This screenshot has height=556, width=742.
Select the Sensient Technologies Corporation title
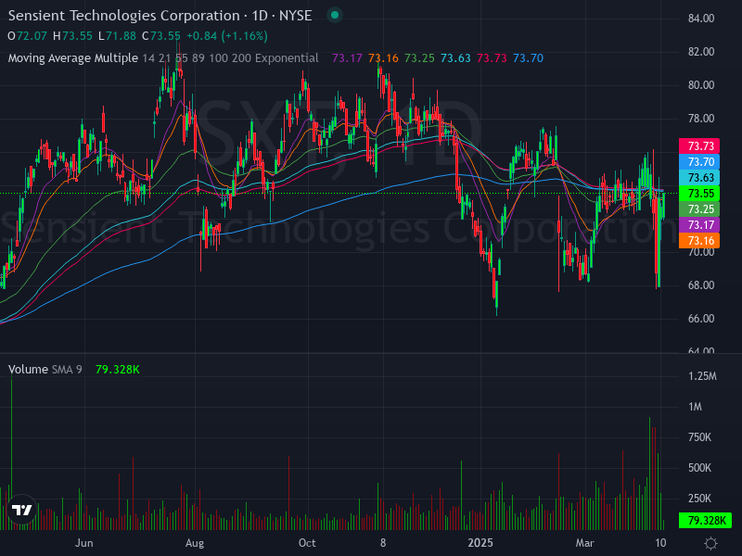(124, 16)
